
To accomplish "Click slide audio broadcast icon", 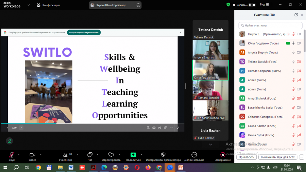I will click(160, 127).
